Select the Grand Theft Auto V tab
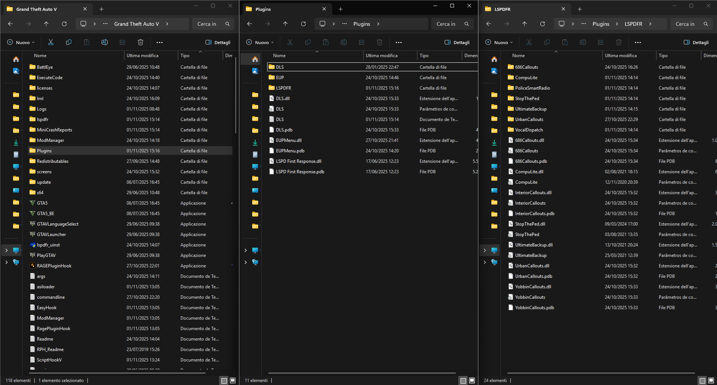 tap(37, 9)
